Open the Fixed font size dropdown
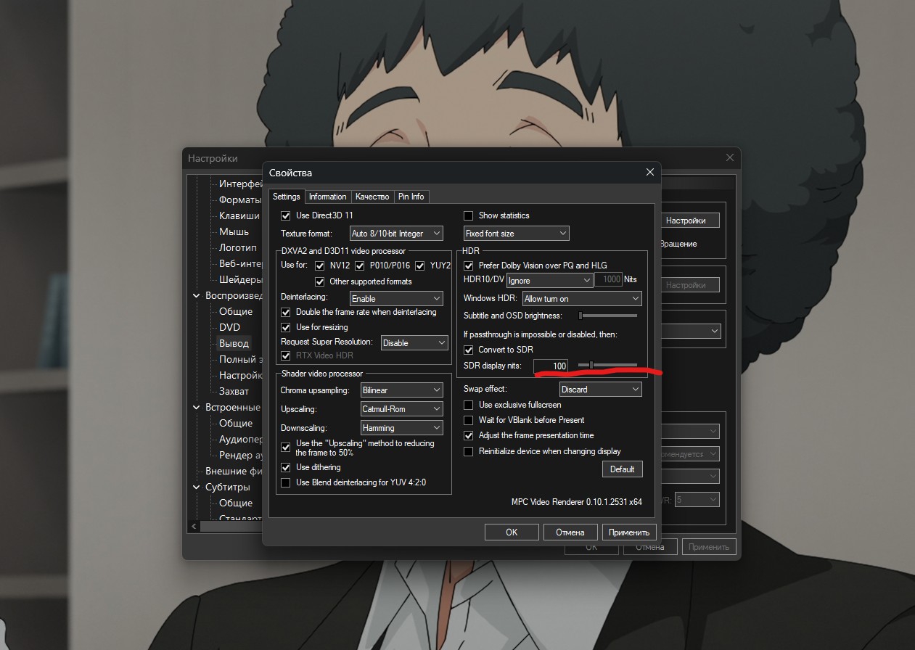The height and width of the screenshot is (650, 915). 517,234
